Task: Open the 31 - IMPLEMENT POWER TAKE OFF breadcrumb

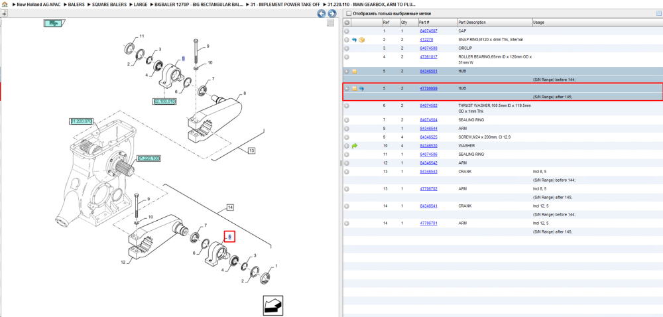Action: click(285, 4)
